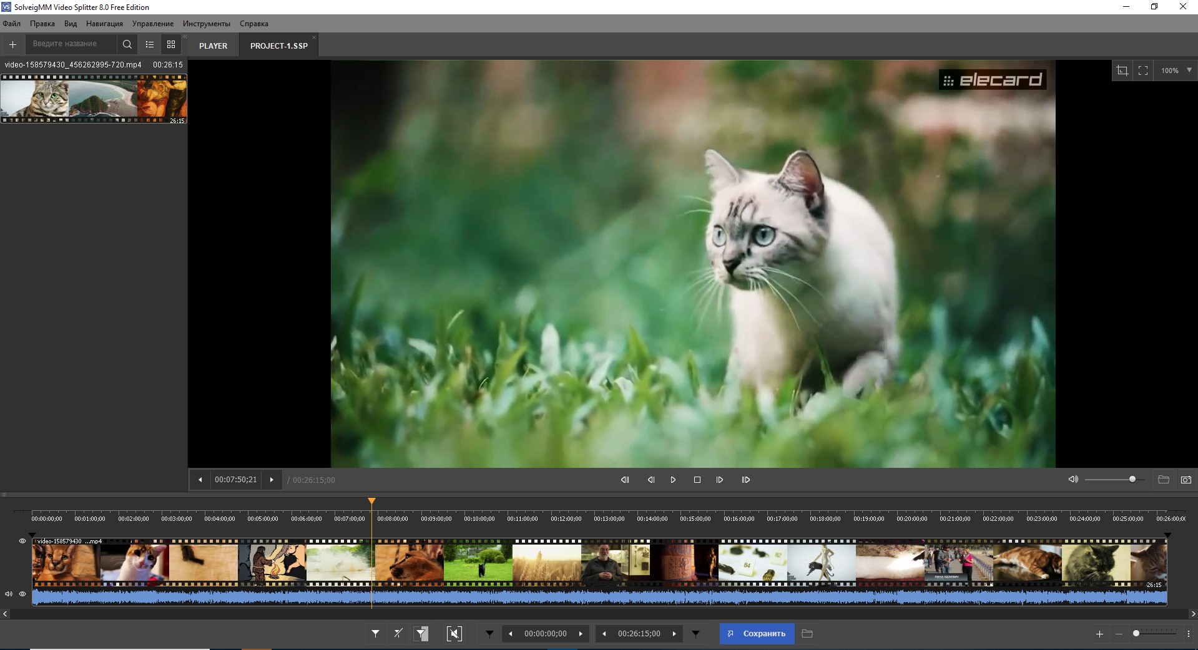Switch media panel to list view
1198x650 pixels.
point(150,44)
